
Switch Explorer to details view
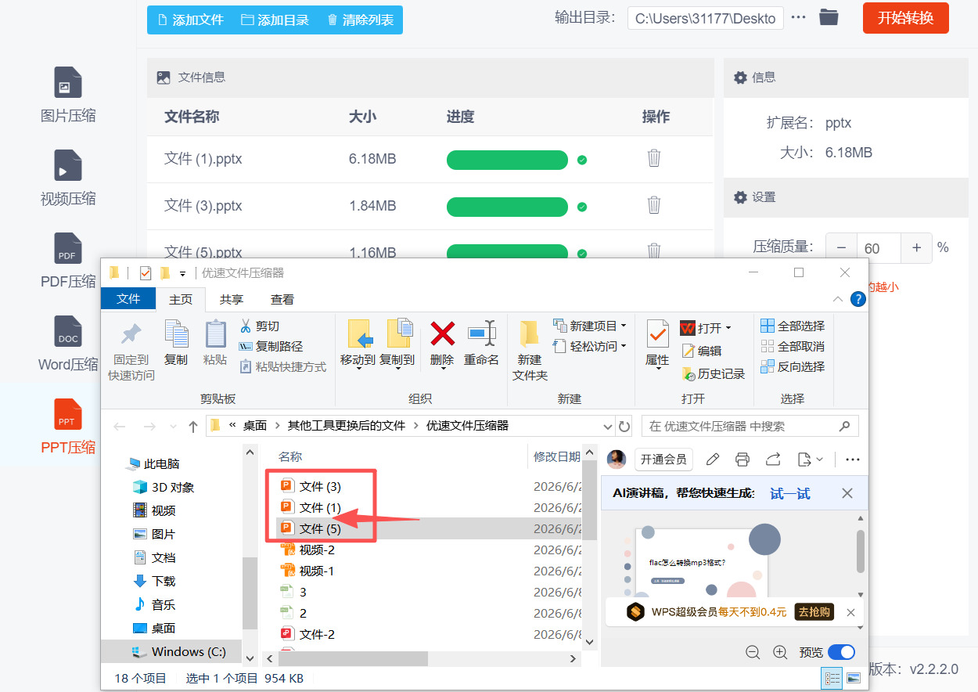click(x=832, y=678)
